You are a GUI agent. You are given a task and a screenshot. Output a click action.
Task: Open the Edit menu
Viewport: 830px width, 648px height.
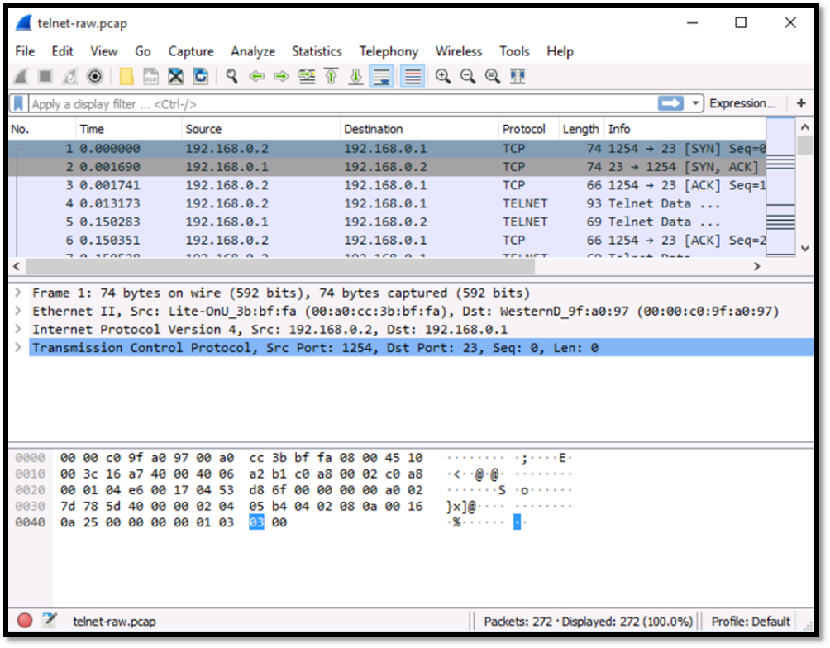click(62, 51)
